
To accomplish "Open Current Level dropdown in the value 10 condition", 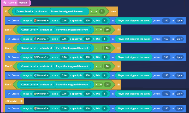I will [x=29, y=30].
